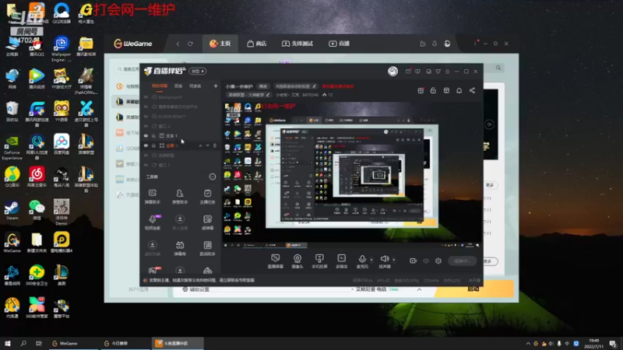Switch to WeGame 先锋测试 tab
The width and height of the screenshot is (623, 350).
(297, 44)
